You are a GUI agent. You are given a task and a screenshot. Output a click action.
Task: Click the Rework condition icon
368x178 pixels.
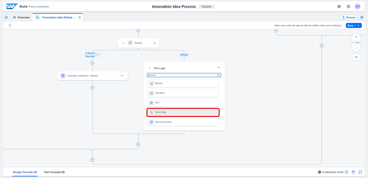tap(130, 43)
